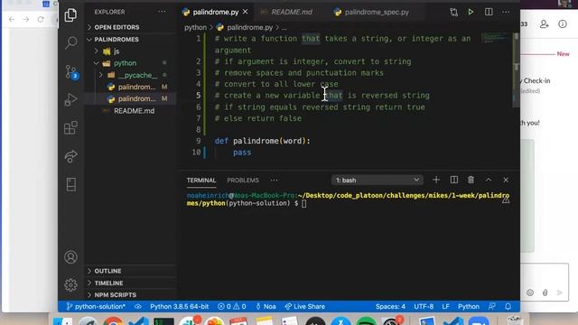
Task: Select the TERMINAL panel tab
Action: 200,181
